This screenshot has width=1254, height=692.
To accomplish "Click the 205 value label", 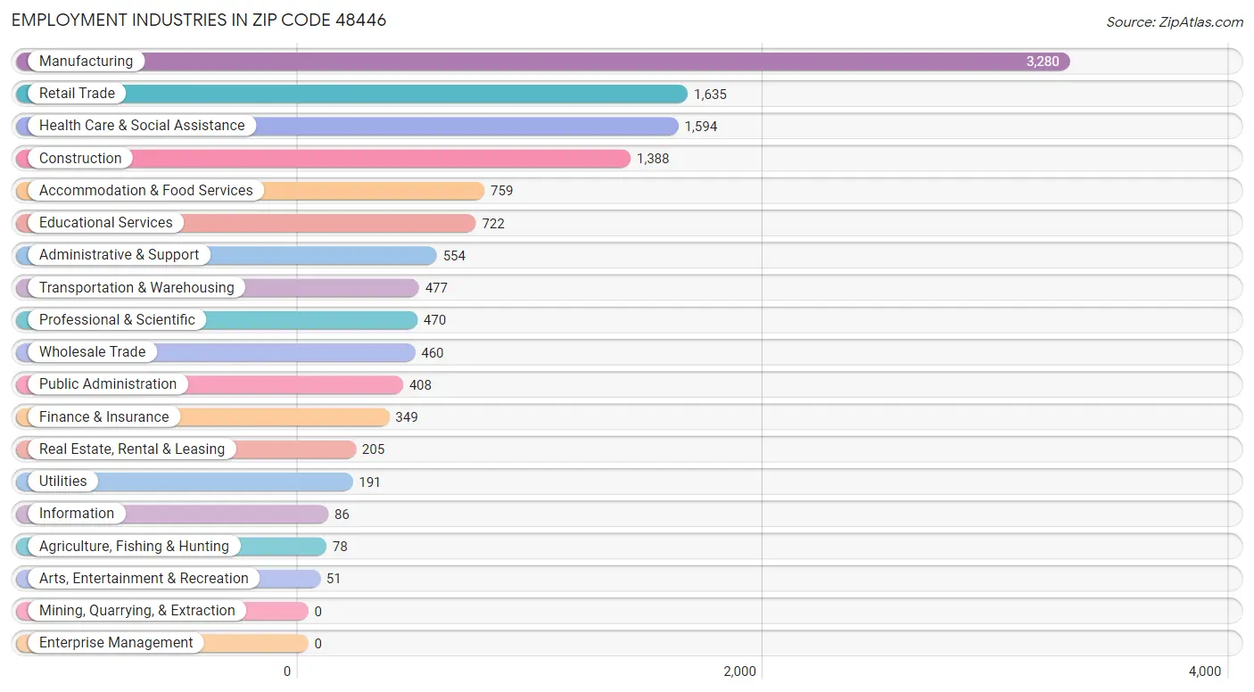I will (x=373, y=449).
